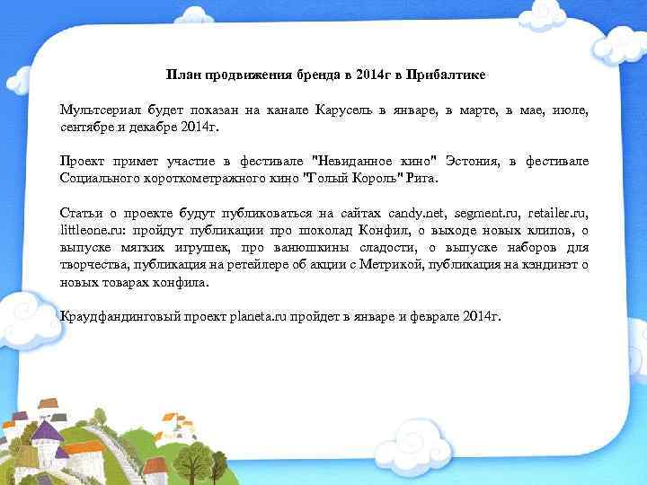Click the word "Метрикой"
The height and width of the screenshot is (485, 647).
pos(392,264)
